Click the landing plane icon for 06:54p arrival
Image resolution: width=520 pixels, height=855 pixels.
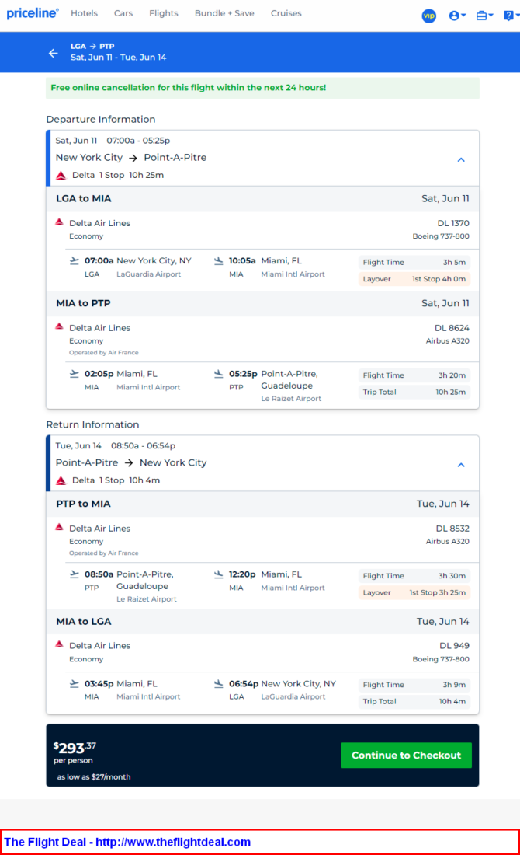pyautogui.click(x=218, y=684)
